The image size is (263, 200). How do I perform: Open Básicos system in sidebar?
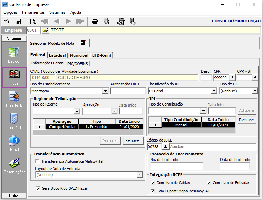[x=14, y=54]
